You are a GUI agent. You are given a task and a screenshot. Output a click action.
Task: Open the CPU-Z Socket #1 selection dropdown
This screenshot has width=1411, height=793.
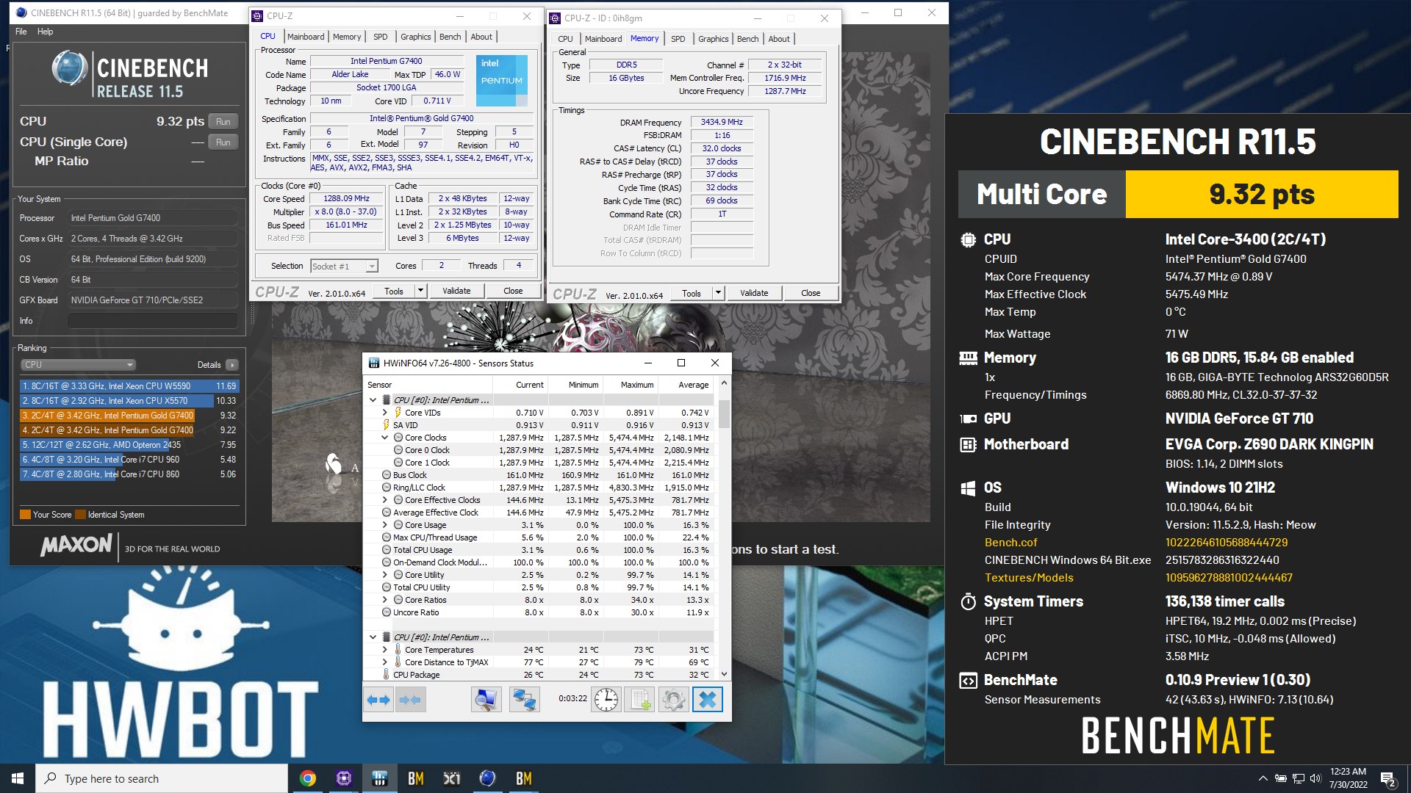344,266
